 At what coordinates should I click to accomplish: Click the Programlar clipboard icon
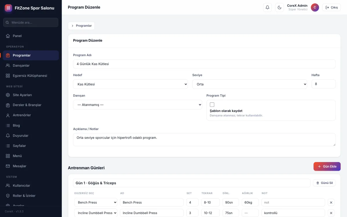pyautogui.click(x=8, y=55)
